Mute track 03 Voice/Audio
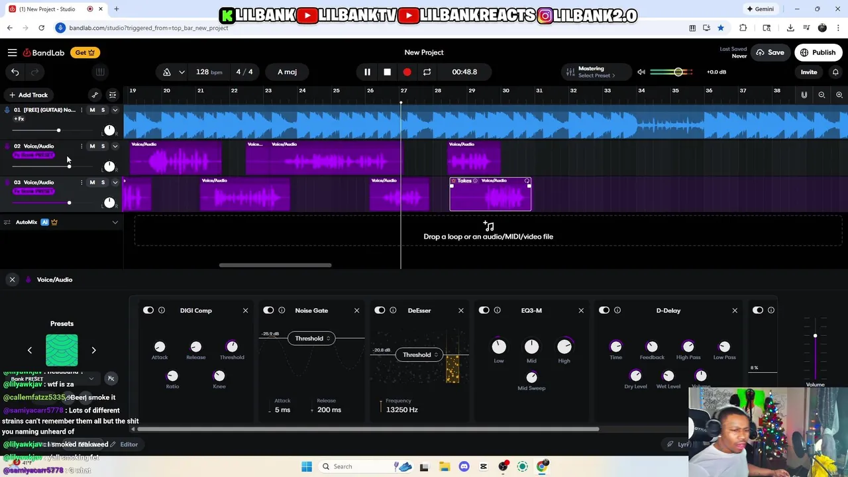Image resolution: width=848 pixels, height=477 pixels. (x=92, y=182)
